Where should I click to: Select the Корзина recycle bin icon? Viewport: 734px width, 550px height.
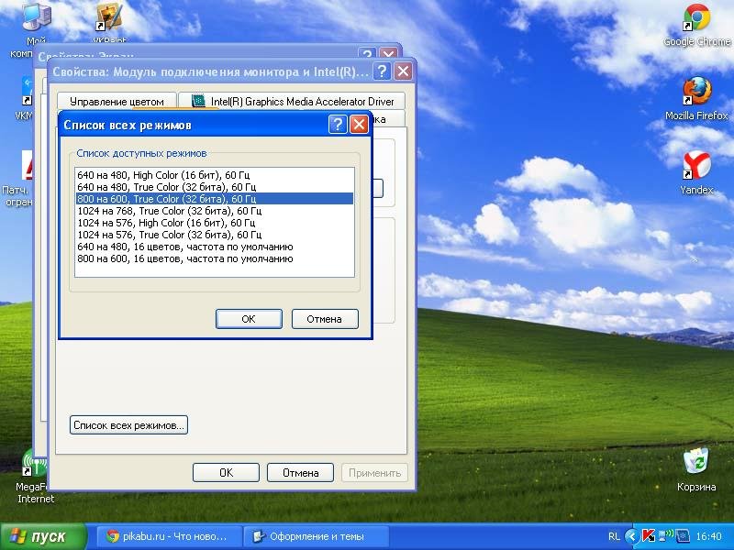click(696, 469)
